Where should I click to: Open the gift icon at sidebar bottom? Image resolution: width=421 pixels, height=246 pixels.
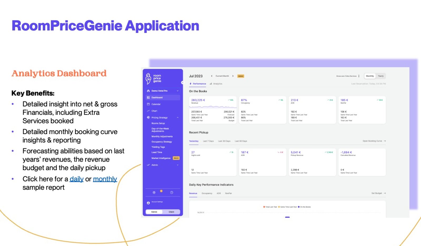pos(154,192)
